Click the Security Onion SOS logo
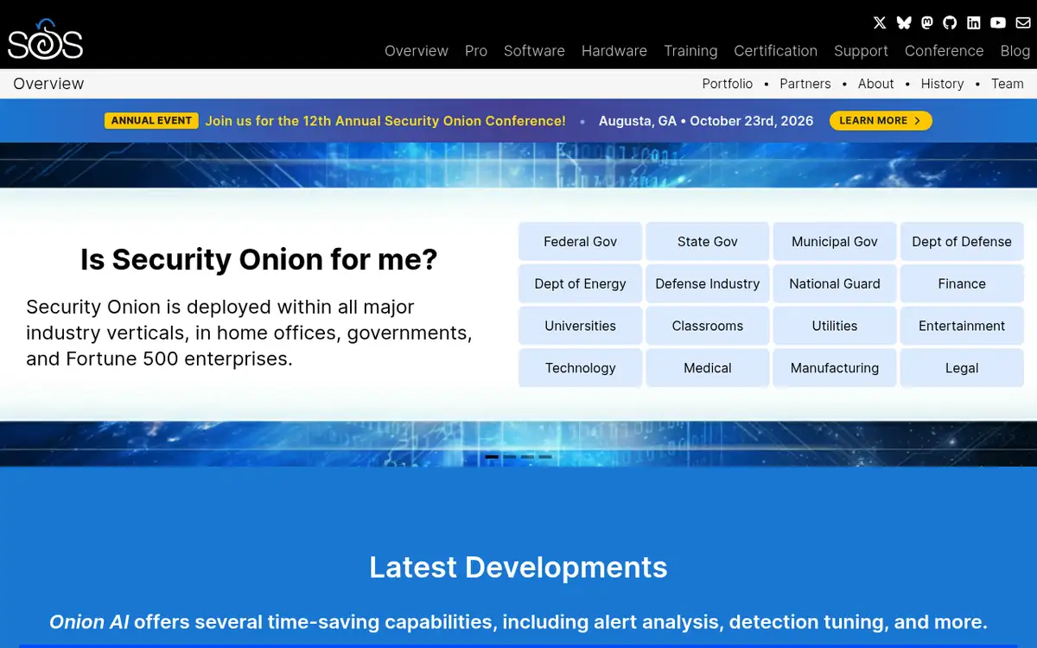1037x648 pixels. (x=45, y=40)
